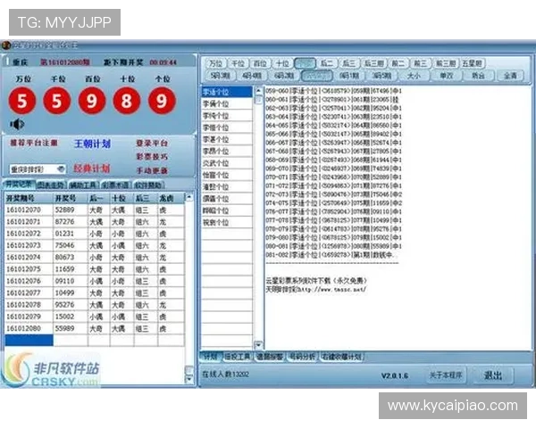
Task: Switch to the 彩票术语 tab
Action: click(115, 185)
